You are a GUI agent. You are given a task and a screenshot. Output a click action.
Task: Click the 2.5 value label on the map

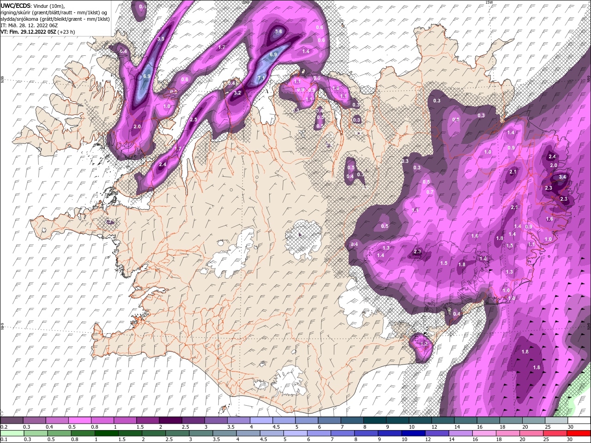pyautogui.click(x=193, y=120)
